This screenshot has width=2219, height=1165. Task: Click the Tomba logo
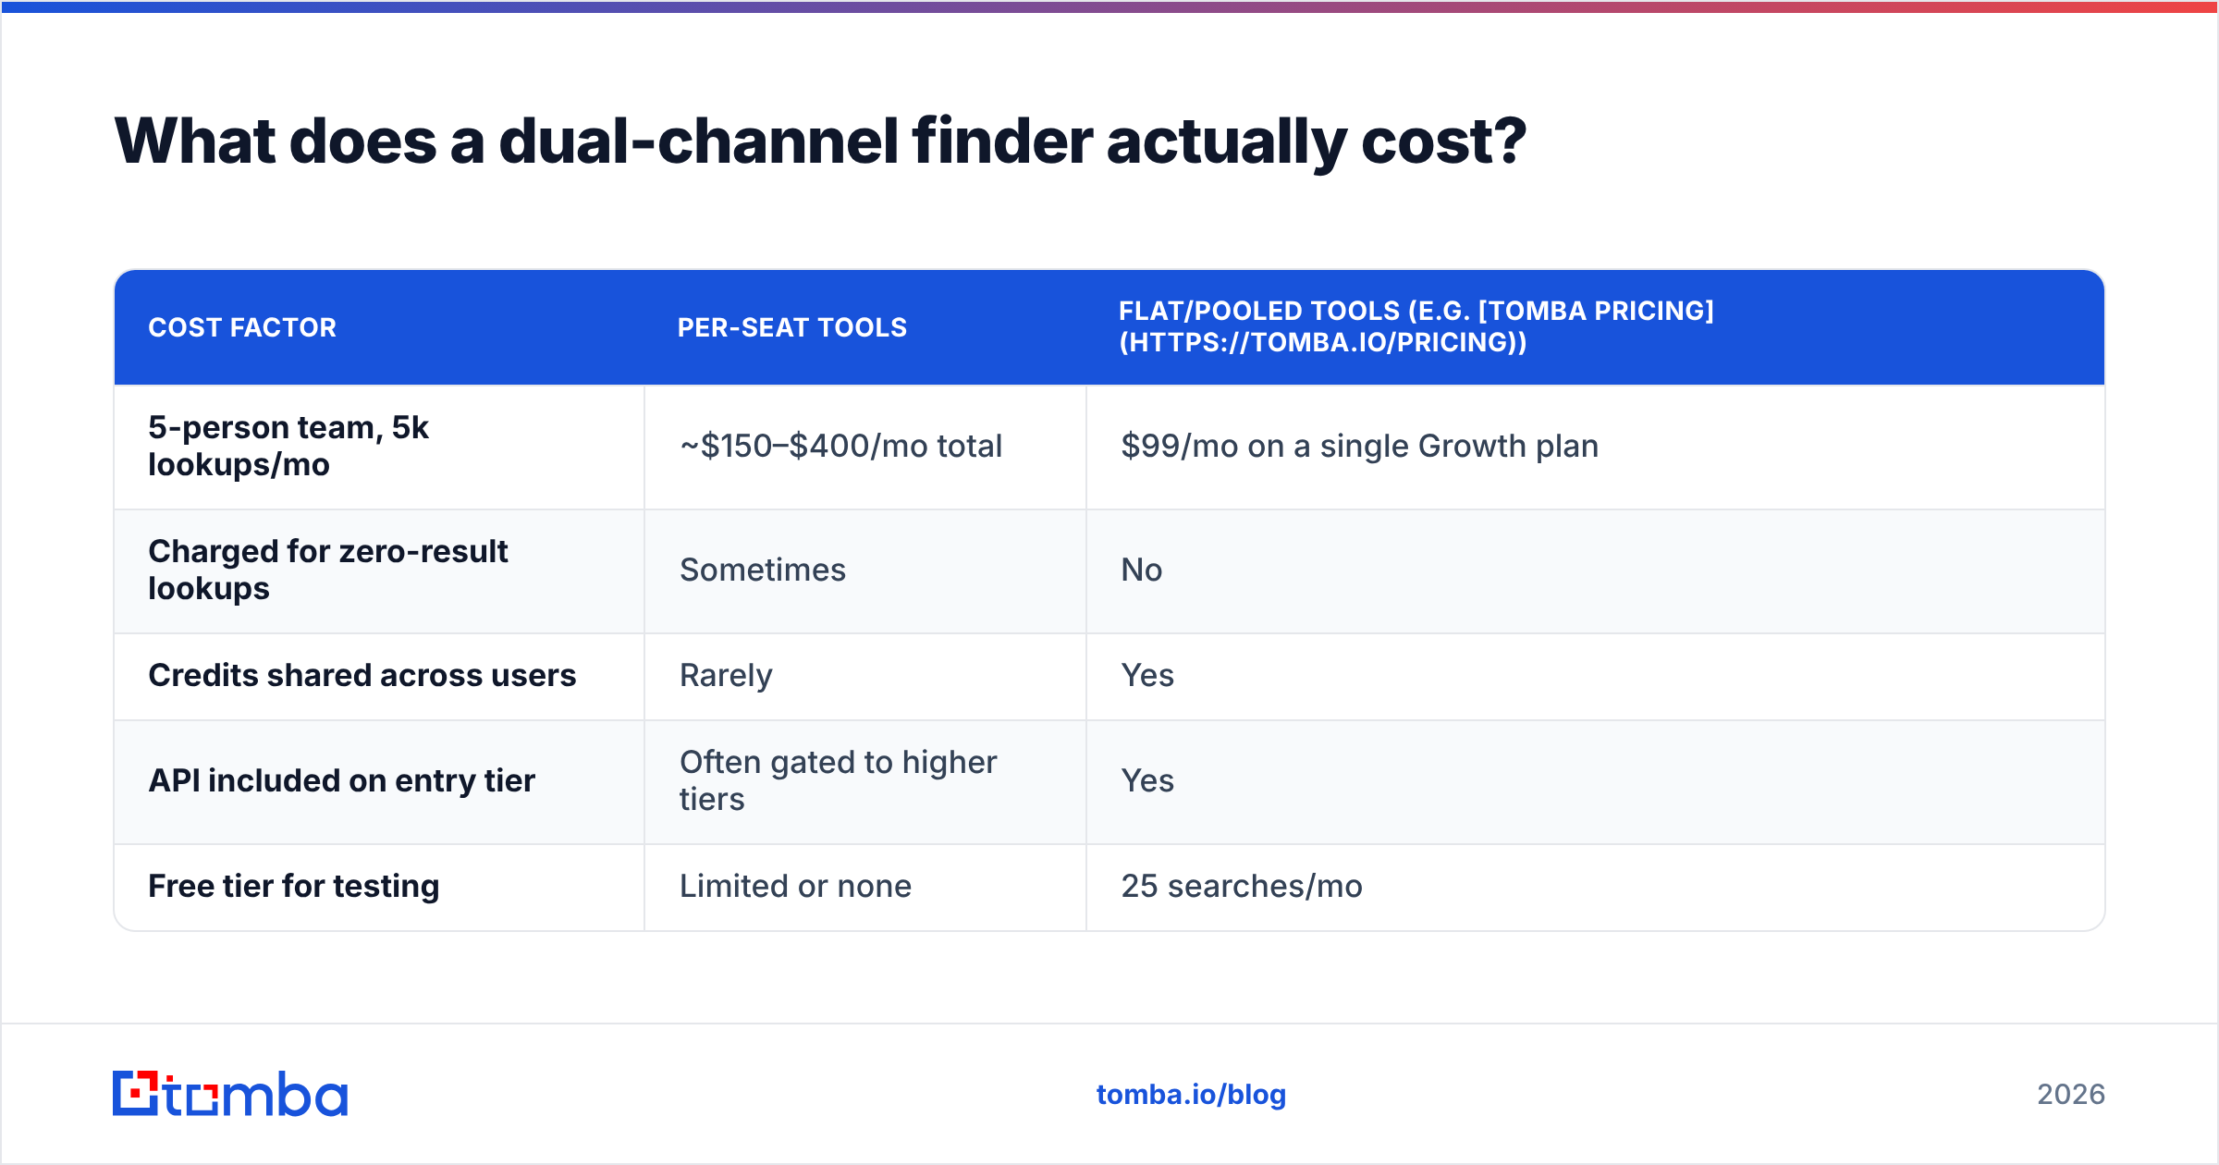click(x=230, y=1094)
